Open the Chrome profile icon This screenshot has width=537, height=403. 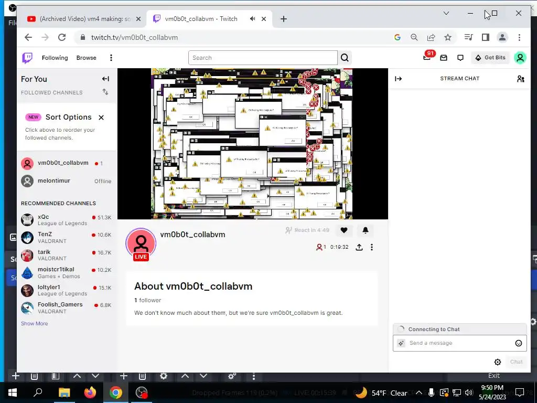502,37
